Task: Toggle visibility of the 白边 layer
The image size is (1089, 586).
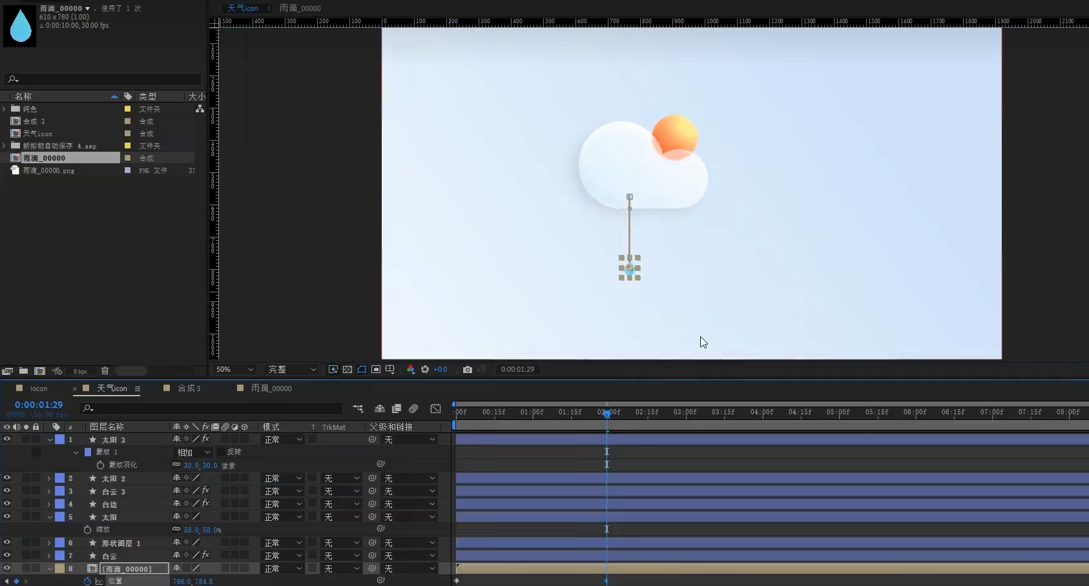Action: tap(7, 503)
